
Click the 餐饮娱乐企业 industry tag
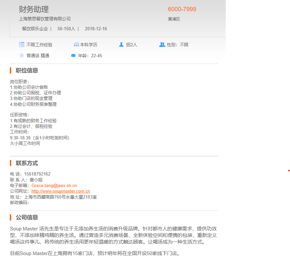click(35, 29)
